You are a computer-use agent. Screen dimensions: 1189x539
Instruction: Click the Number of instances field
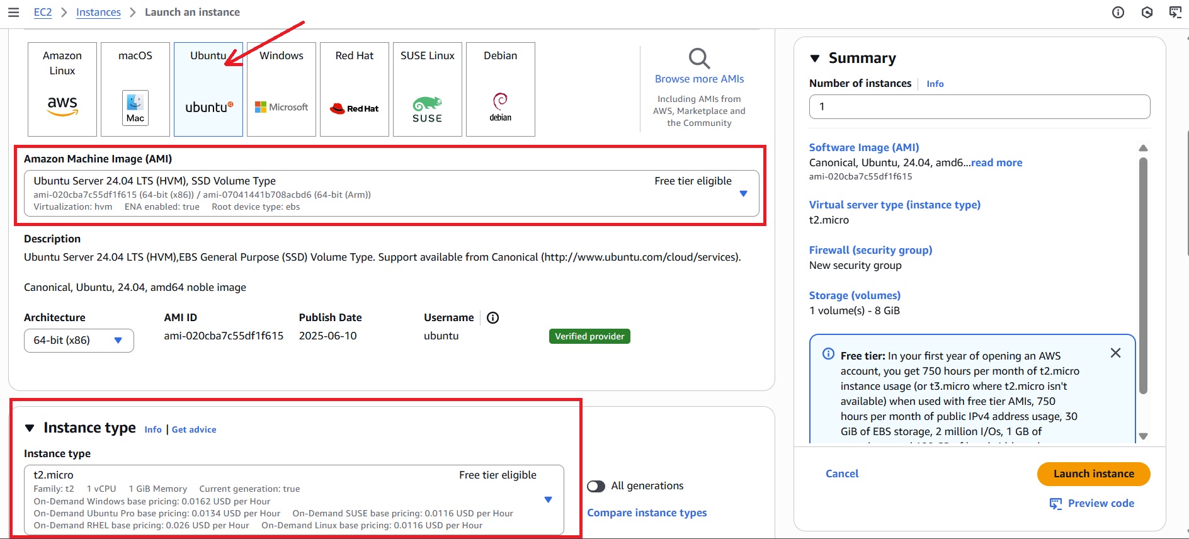[x=979, y=107]
